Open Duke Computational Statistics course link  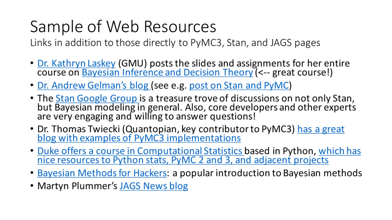click(140, 151)
